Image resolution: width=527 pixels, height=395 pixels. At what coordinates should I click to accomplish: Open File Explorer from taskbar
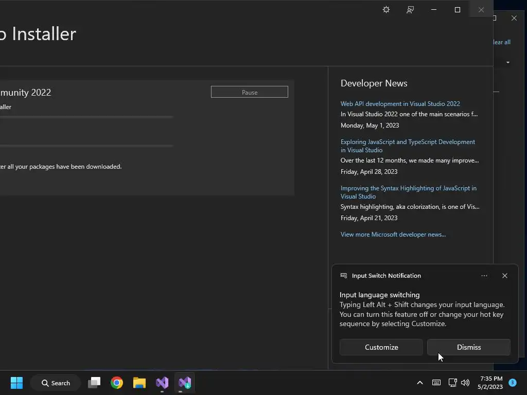point(139,383)
